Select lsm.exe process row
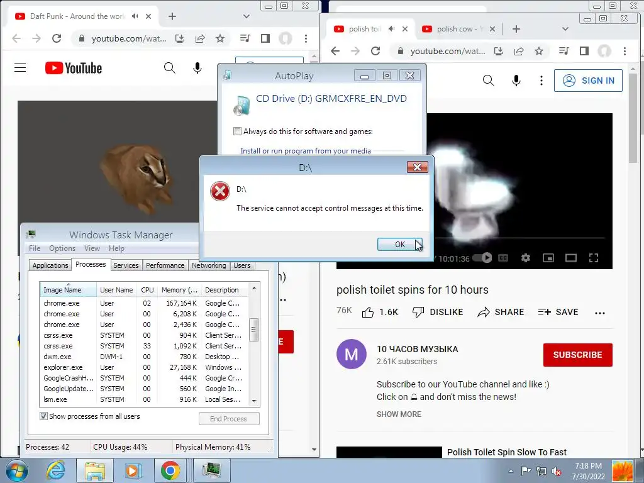 point(144,399)
